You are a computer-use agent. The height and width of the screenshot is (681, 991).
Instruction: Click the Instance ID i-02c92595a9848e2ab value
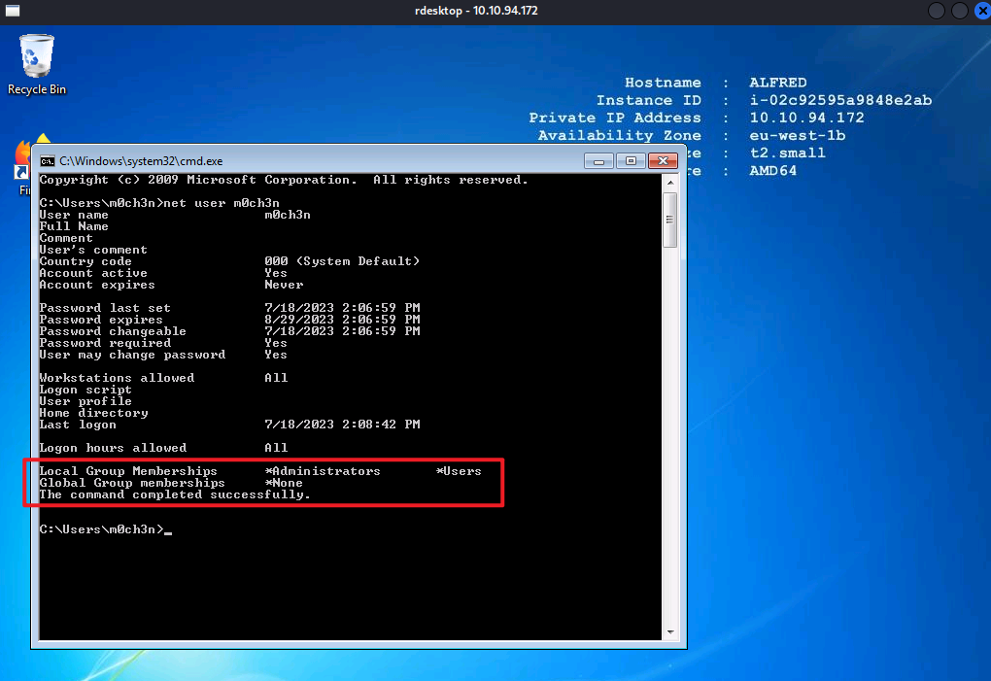tap(840, 100)
